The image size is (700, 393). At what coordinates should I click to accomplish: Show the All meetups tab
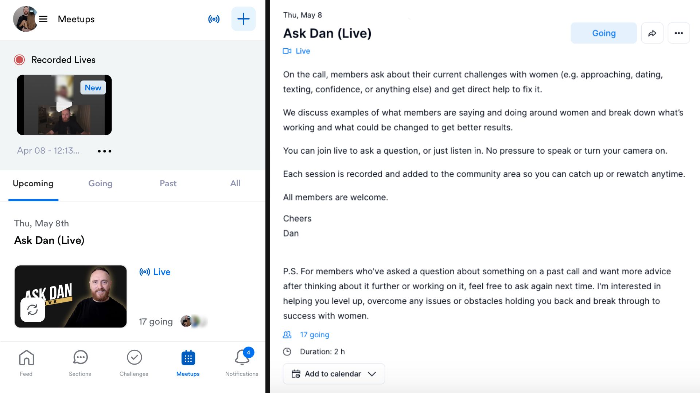coord(235,183)
